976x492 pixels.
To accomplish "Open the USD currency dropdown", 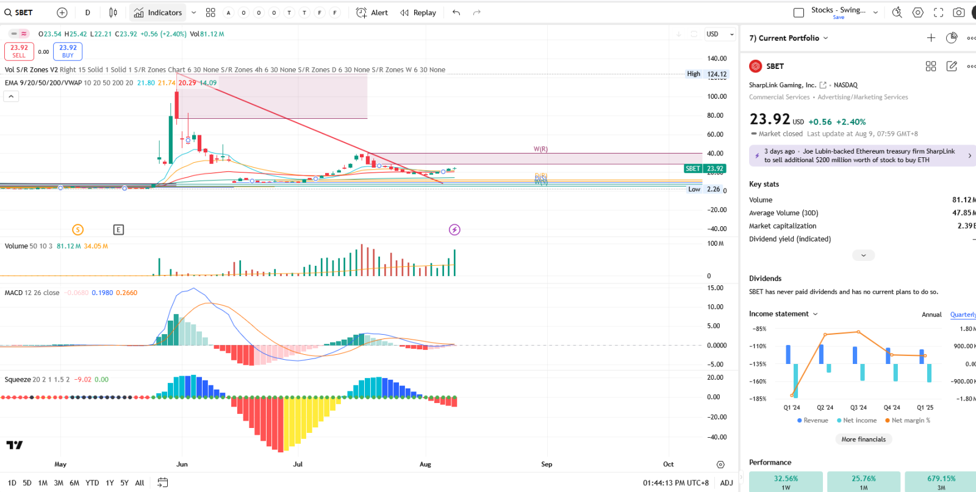I will (720, 34).
